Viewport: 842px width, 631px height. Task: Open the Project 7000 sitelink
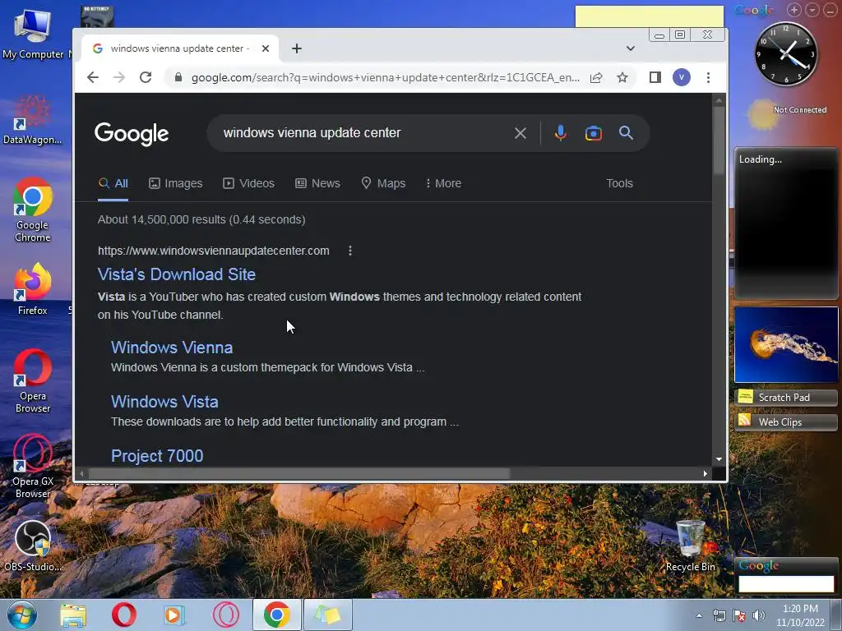(157, 455)
